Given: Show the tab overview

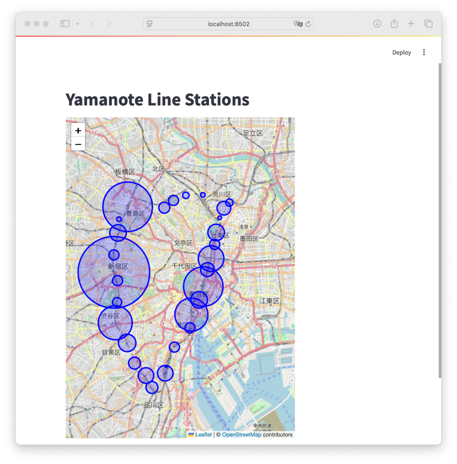Looking at the screenshot, I should [x=428, y=24].
